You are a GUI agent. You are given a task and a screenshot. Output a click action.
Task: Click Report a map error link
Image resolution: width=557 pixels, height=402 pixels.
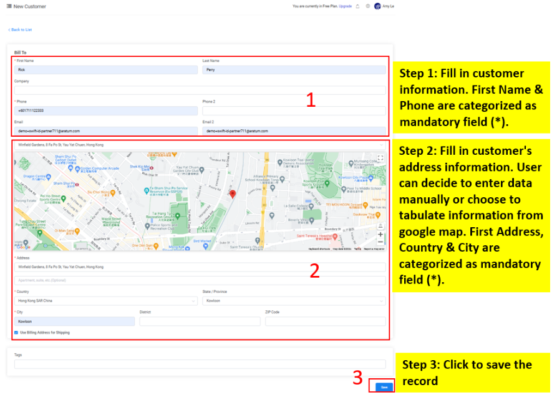[374, 249]
